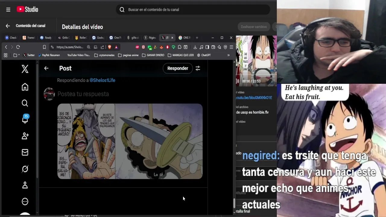Viewport: 386px width, 217px height.
Task: Click the zoom magnifier icon in address bar
Action: click(x=89, y=47)
